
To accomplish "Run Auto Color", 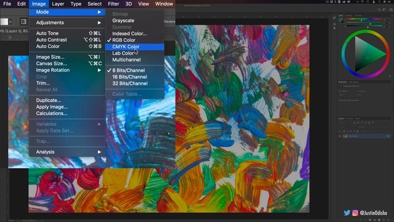I will click(67, 46).
